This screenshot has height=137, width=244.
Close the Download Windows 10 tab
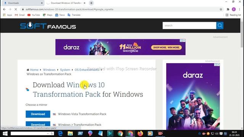(85, 3)
